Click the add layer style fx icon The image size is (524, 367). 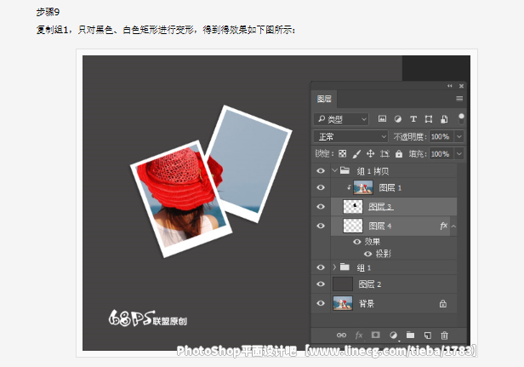pyautogui.click(x=359, y=335)
